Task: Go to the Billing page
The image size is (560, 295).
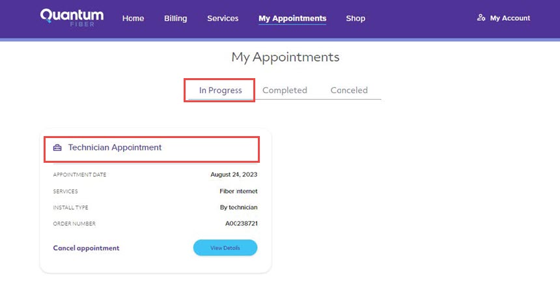Action: click(x=175, y=18)
